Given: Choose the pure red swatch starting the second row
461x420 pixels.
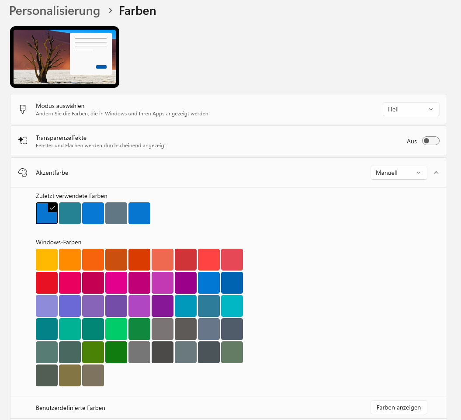Looking at the screenshot, I should tap(47, 283).
